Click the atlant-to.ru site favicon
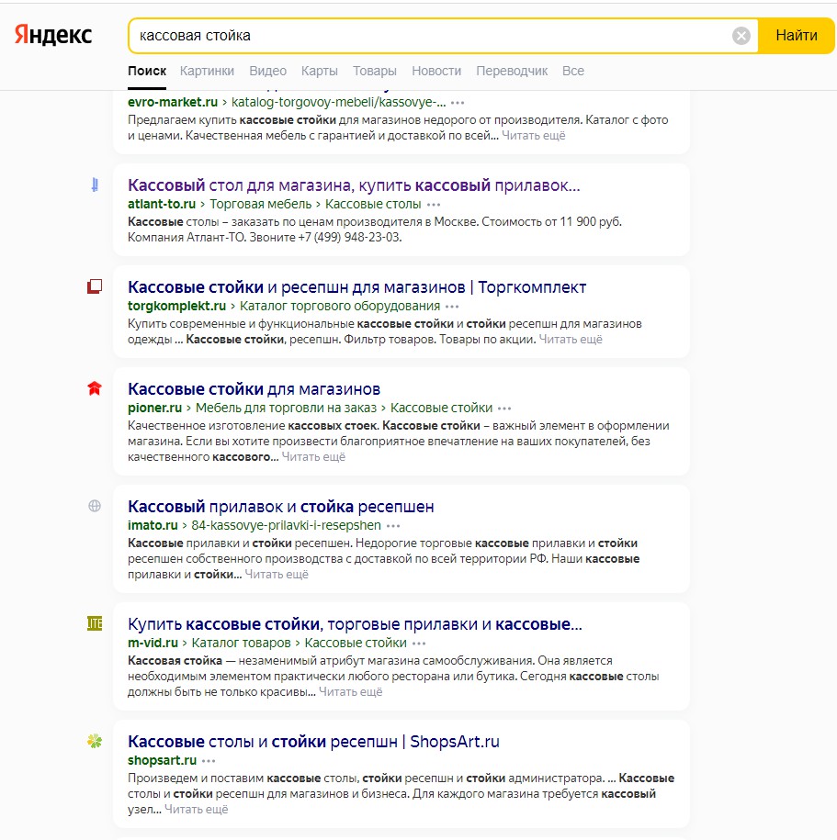837x840 pixels. pos(95,185)
